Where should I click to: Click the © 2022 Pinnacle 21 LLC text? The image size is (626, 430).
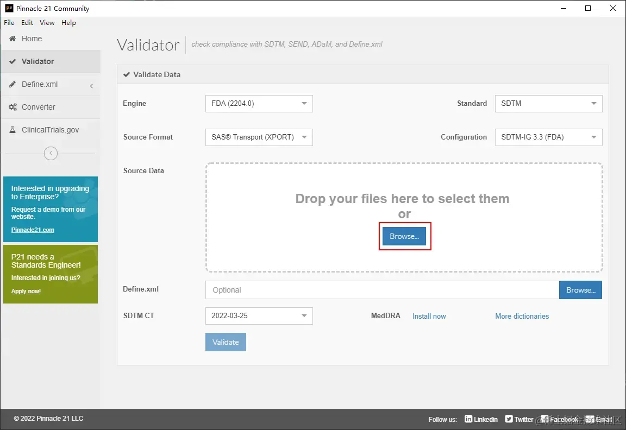49,419
